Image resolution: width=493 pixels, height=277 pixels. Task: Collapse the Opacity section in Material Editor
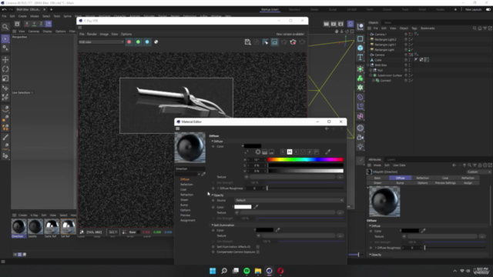pyautogui.click(x=213, y=195)
